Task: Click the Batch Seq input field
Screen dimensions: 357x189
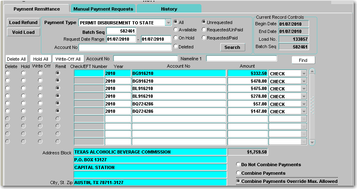Action: [x=121, y=31]
